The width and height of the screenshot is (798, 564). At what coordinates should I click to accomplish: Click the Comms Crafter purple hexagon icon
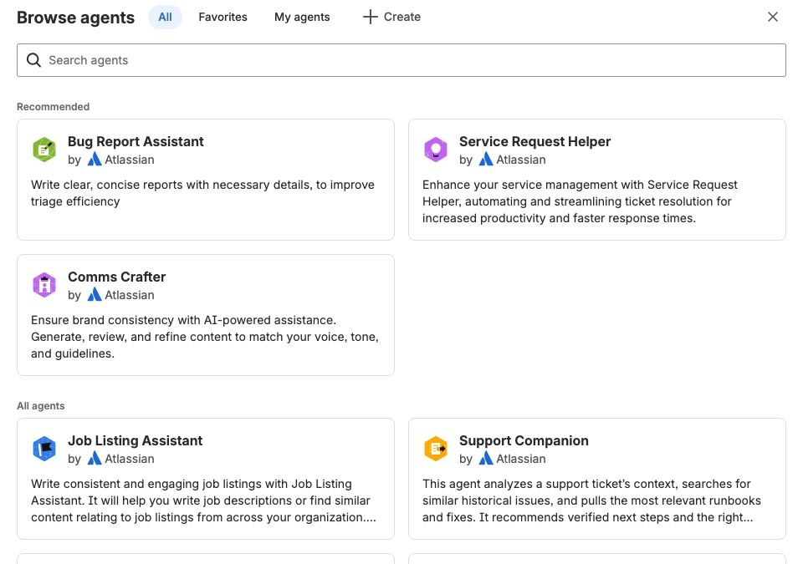pos(44,284)
